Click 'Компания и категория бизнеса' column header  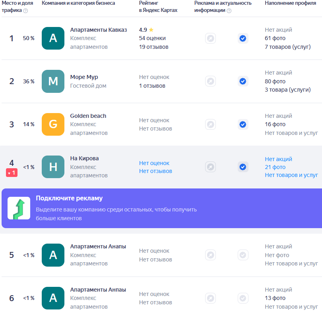(78, 3)
